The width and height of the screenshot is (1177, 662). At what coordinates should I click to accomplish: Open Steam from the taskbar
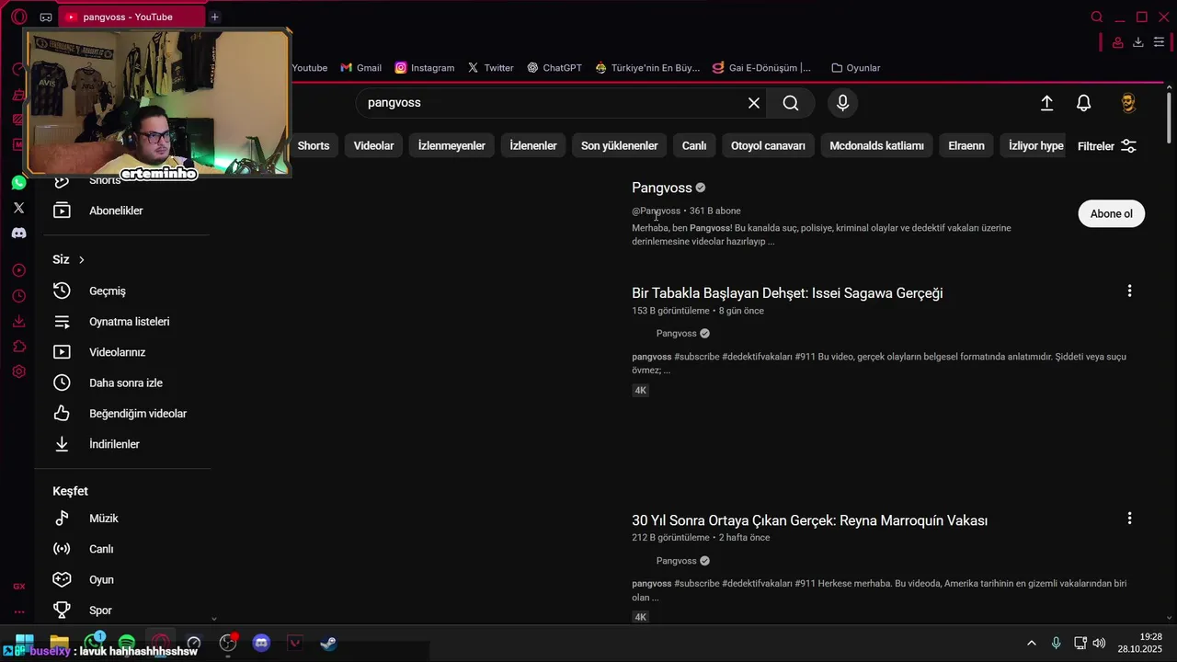coord(328,643)
